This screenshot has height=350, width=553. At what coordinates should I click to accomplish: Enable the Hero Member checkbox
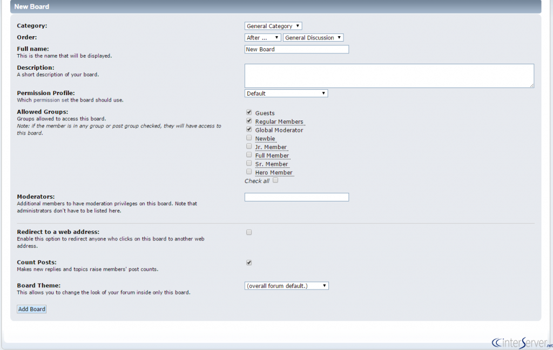(249, 172)
